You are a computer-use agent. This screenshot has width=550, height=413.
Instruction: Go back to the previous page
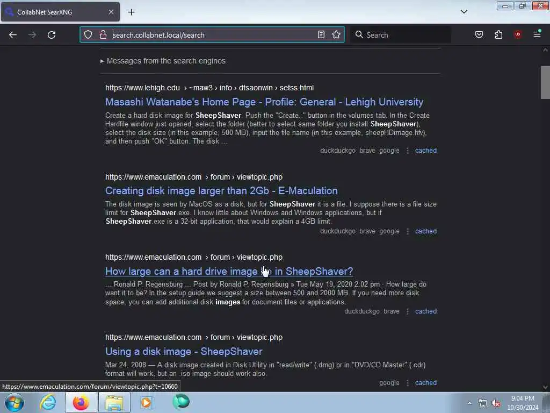(x=13, y=35)
